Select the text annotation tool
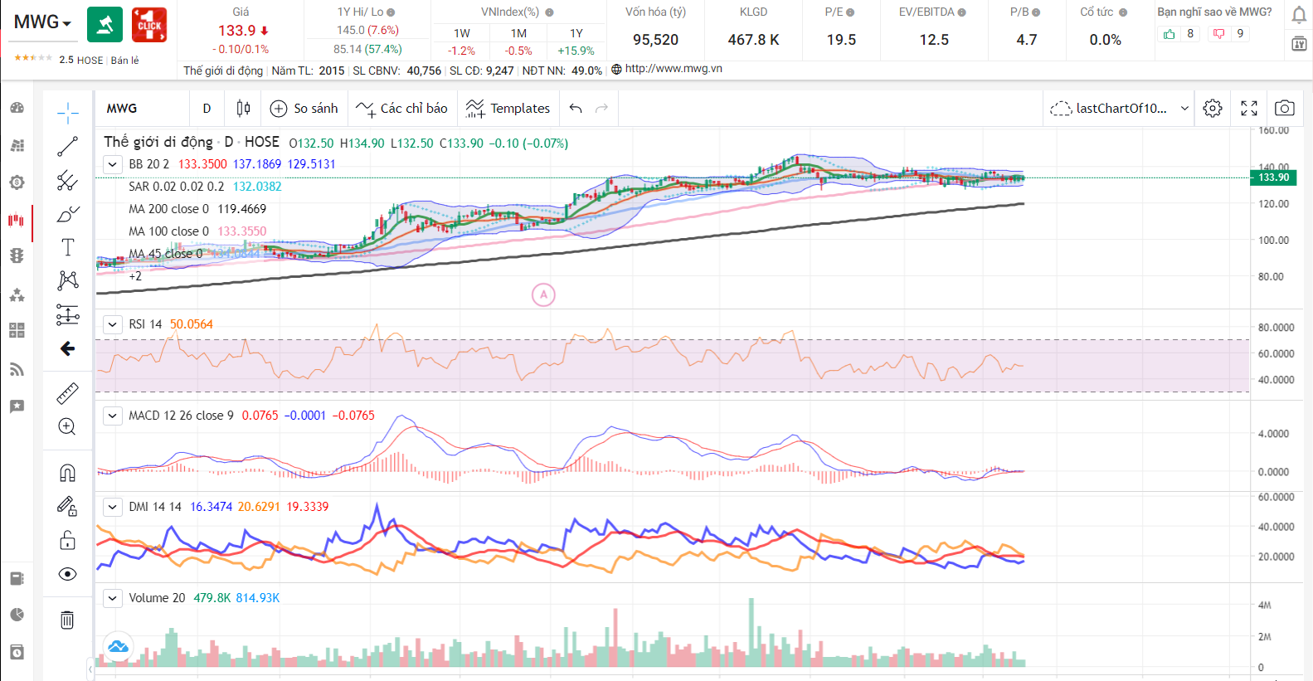This screenshot has width=1313, height=681. pyautogui.click(x=68, y=247)
